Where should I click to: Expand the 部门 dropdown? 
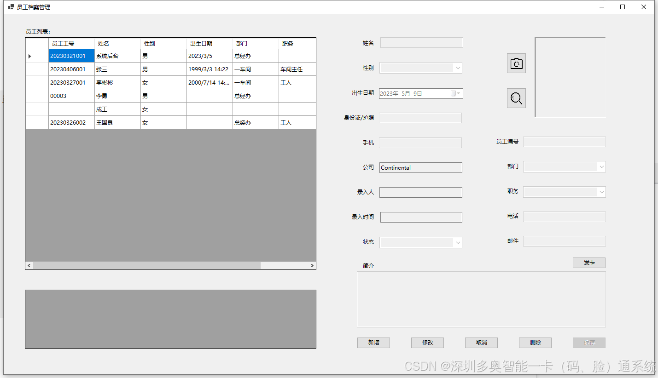tap(601, 166)
